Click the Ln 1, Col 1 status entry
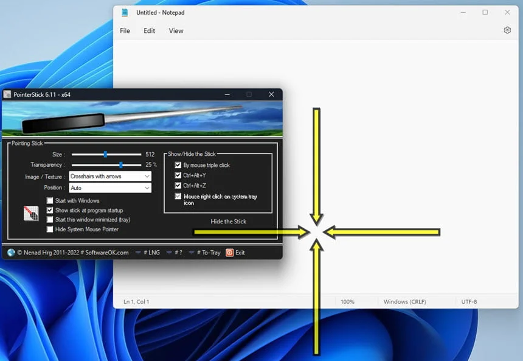Image resolution: width=523 pixels, height=361 pixels. point(136,301)
